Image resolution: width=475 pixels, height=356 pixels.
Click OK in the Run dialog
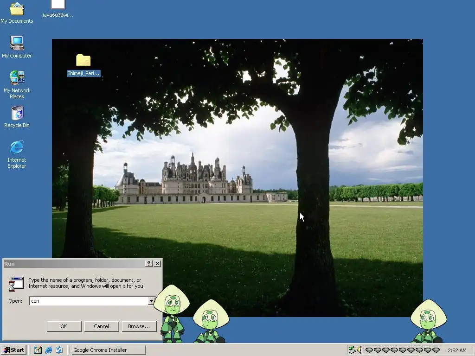coord(64,326)
